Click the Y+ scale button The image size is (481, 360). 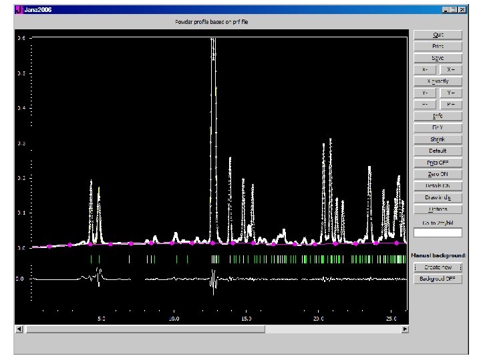451,93
